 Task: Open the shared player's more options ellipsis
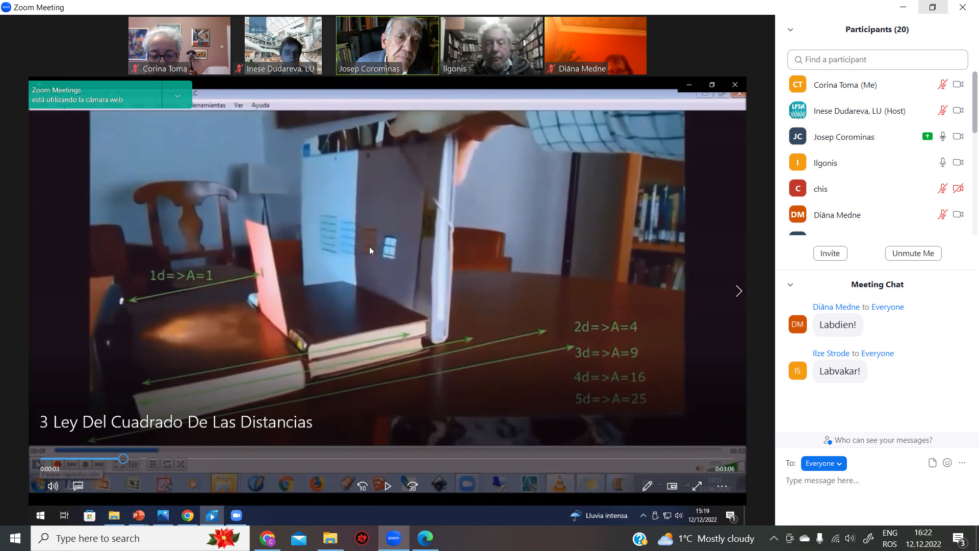722,486
